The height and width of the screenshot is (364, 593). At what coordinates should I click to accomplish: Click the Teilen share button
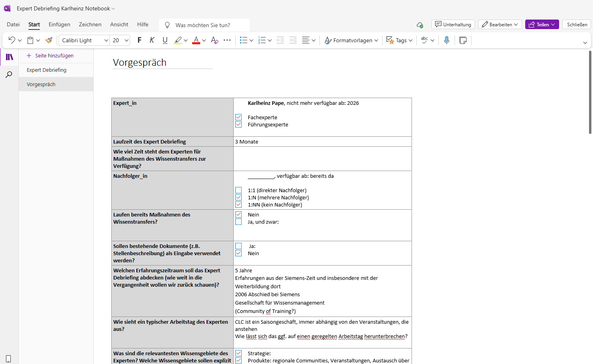pos(542,24)
